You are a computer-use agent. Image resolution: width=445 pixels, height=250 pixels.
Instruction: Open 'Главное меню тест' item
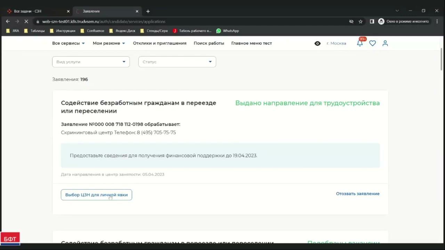(x=252, y=43)
